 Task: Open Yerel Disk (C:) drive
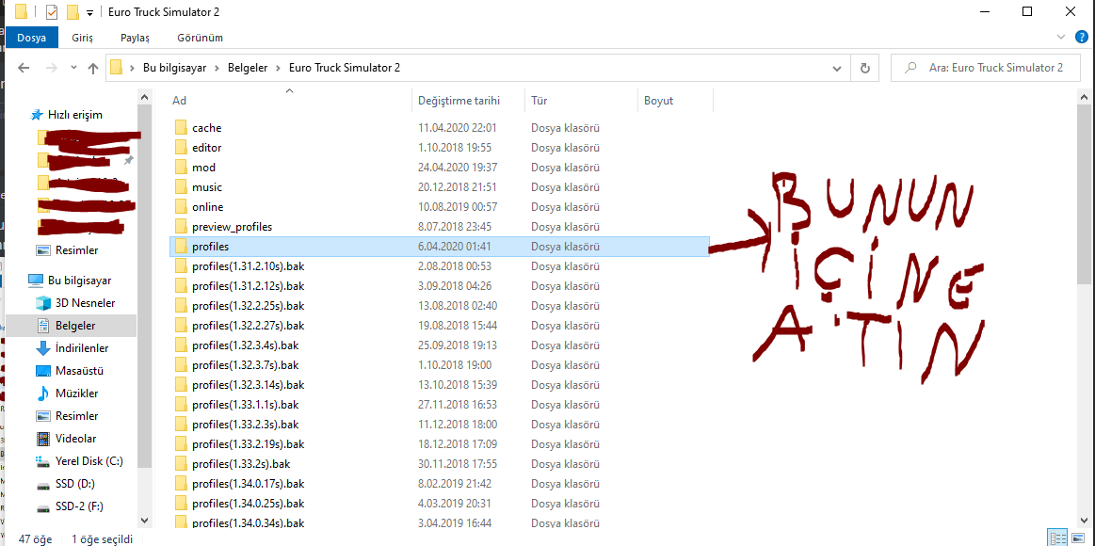89,461
